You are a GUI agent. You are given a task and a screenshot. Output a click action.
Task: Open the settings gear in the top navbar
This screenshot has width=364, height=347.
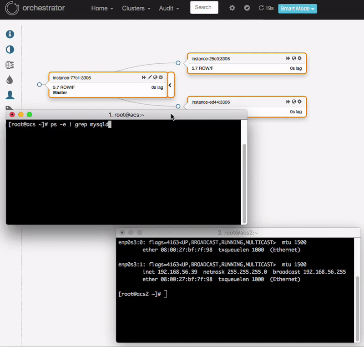pos(232,8)
